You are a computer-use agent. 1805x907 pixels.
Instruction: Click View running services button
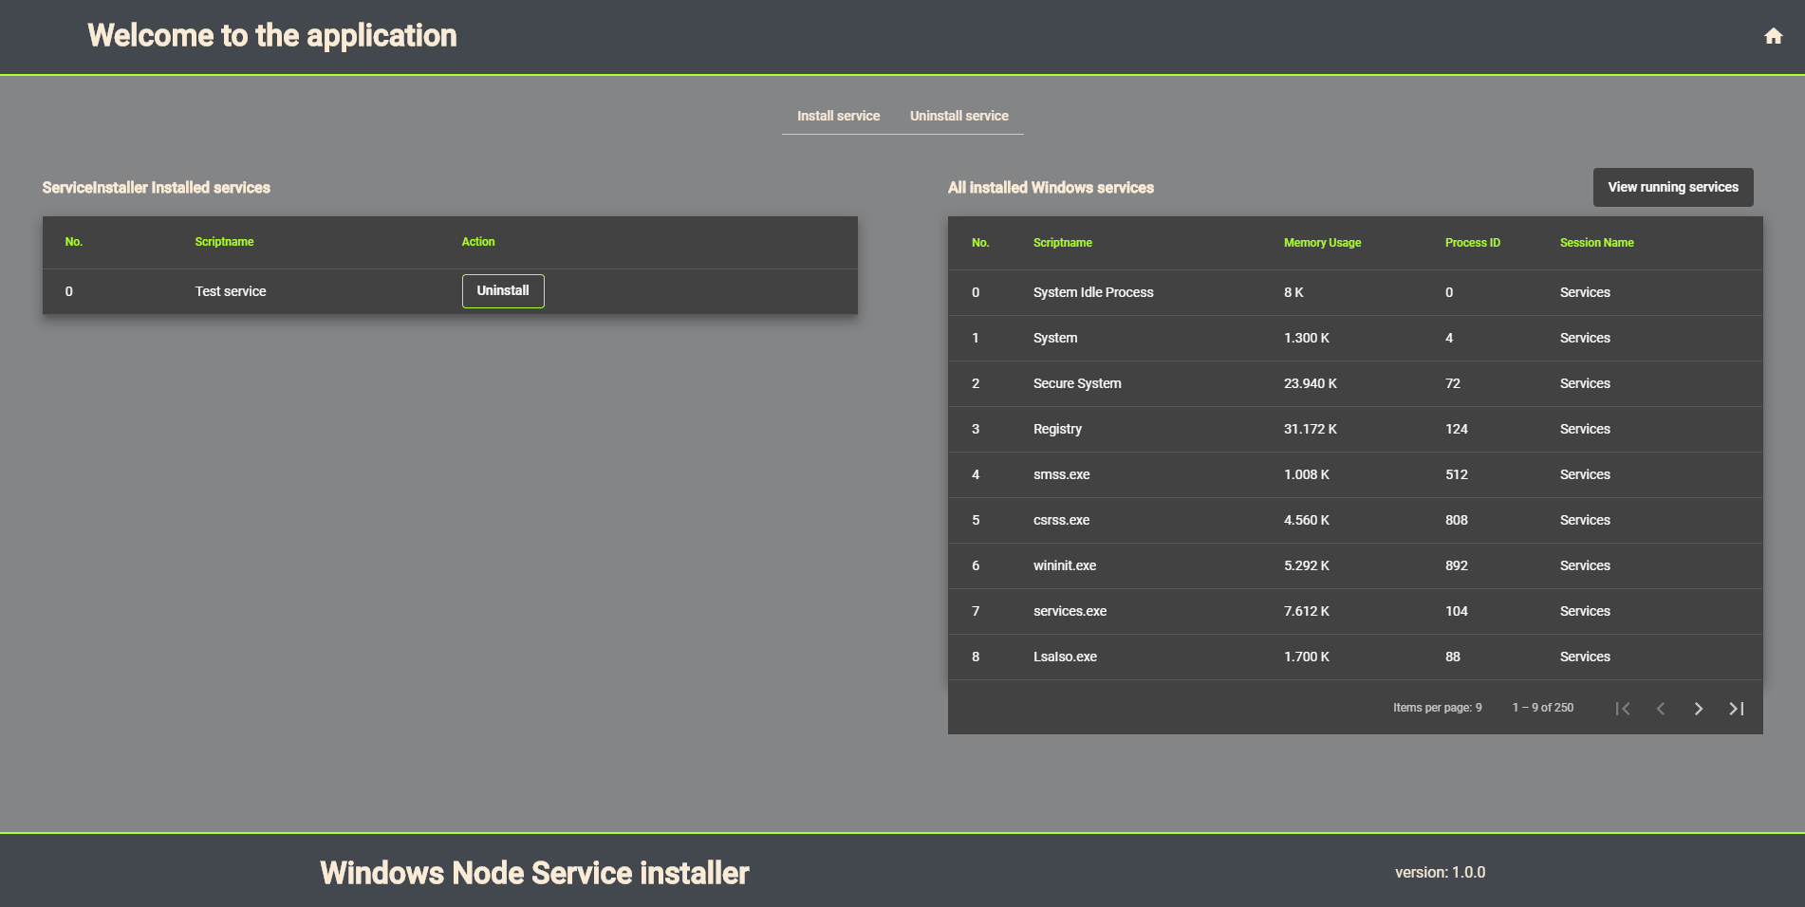1673,187
